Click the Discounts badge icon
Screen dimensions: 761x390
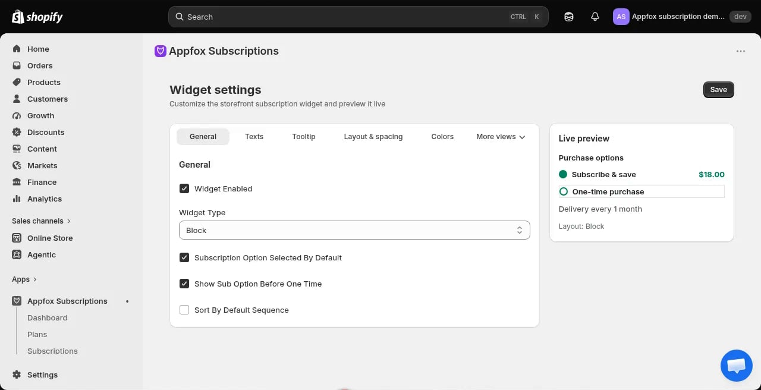[x=17, y=132]
